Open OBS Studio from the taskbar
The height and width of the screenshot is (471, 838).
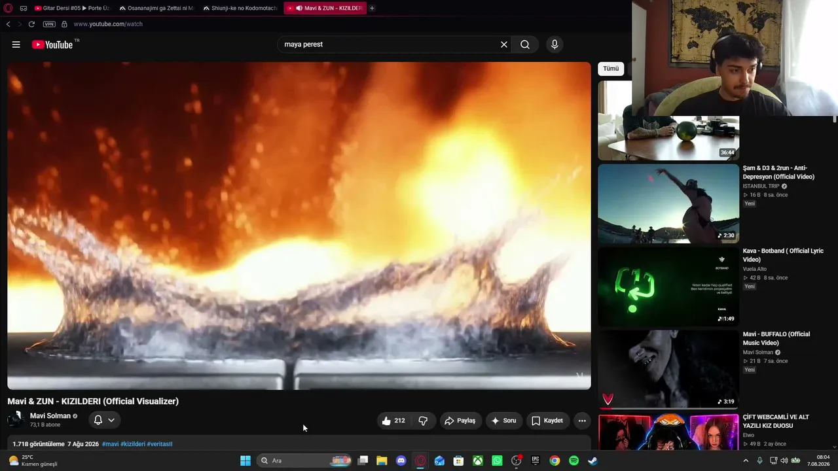pyautogui.click(x=517, y=461)
